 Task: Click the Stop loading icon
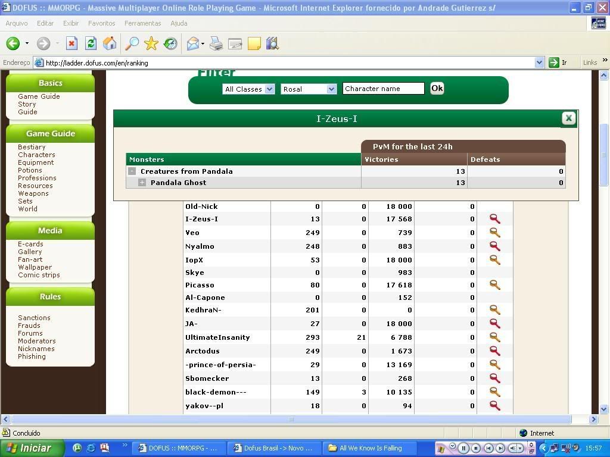(71, 43)
